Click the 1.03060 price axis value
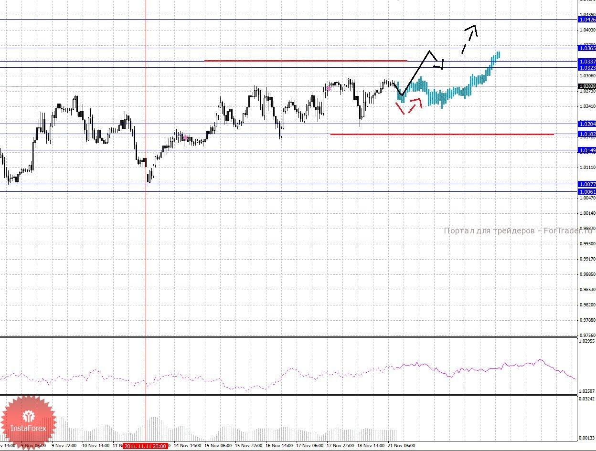 (587, 76)
